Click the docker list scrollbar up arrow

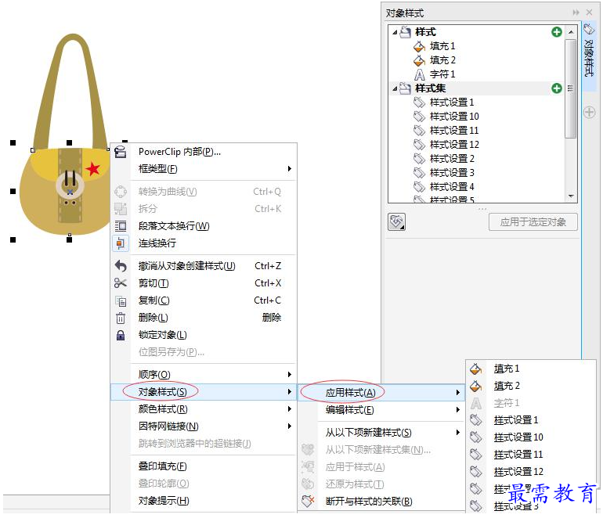tap(571, 31)
